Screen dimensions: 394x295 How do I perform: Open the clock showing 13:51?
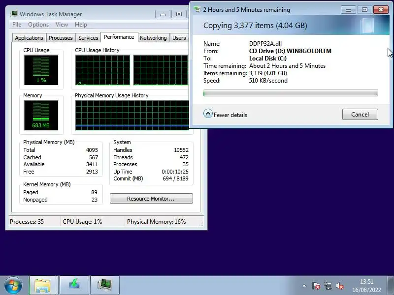[366, 286]
